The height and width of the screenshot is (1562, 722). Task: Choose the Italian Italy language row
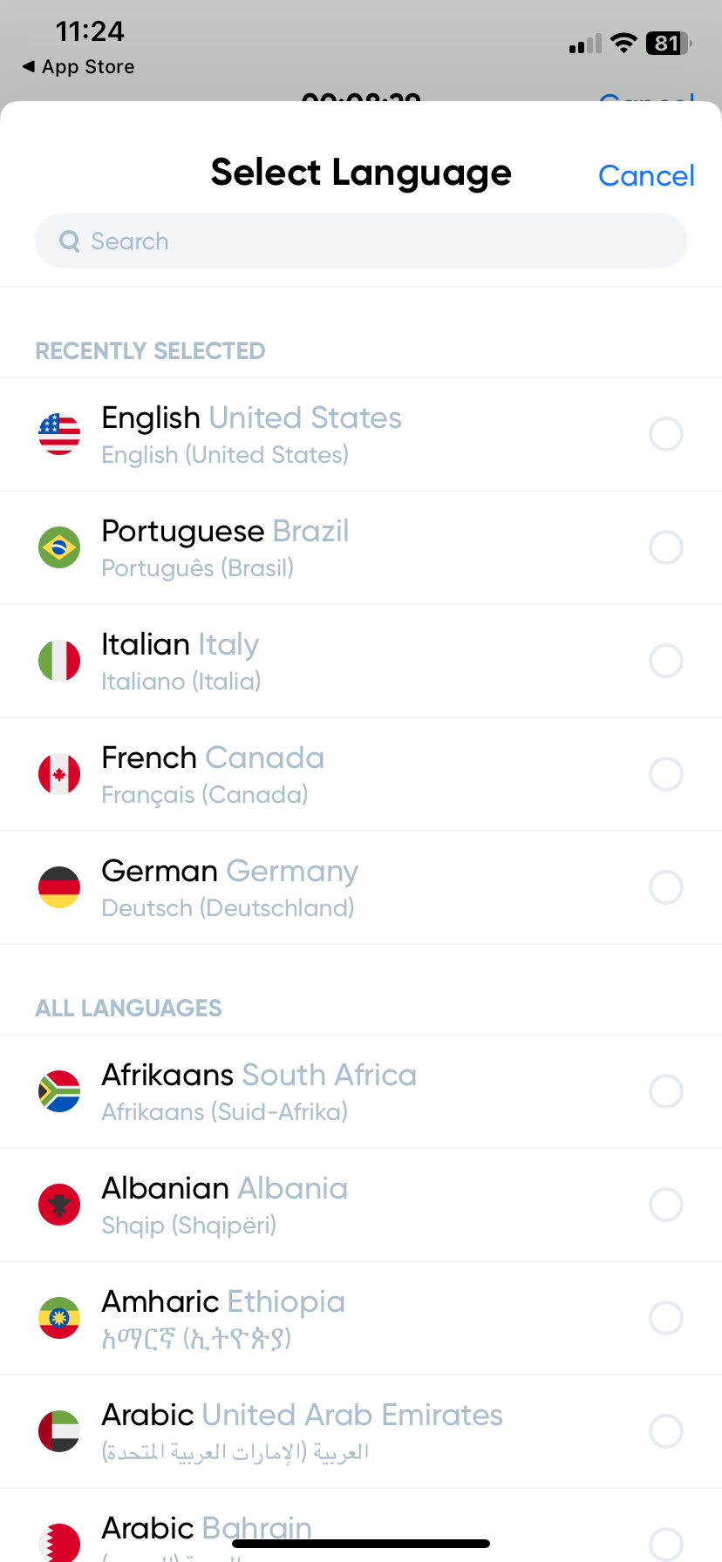(349, 661)
